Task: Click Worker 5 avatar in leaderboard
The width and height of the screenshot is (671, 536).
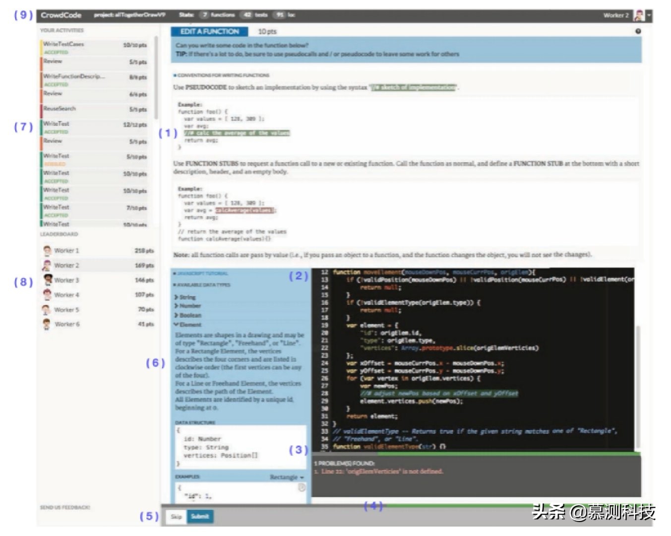Action: click(x=47, y=310)
